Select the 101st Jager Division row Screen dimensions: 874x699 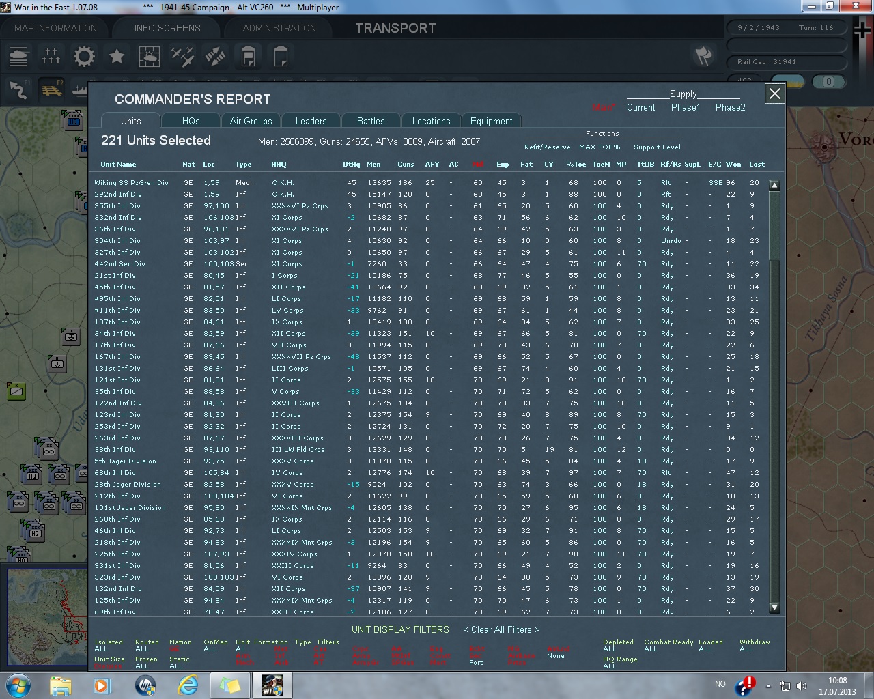pyautogui.click(x=430, y=507)
